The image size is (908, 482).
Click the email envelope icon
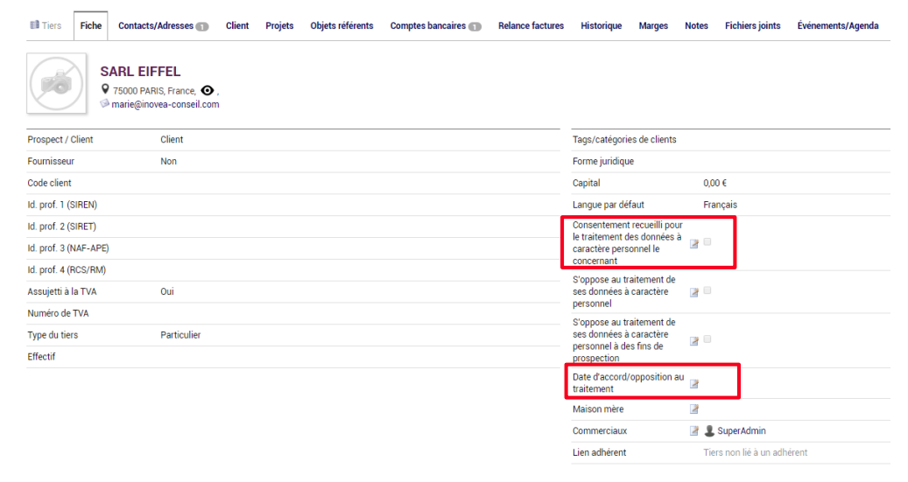[105, 103]
